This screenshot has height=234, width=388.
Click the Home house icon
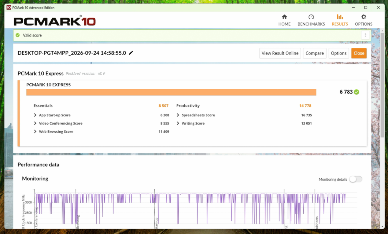(284, 17)
